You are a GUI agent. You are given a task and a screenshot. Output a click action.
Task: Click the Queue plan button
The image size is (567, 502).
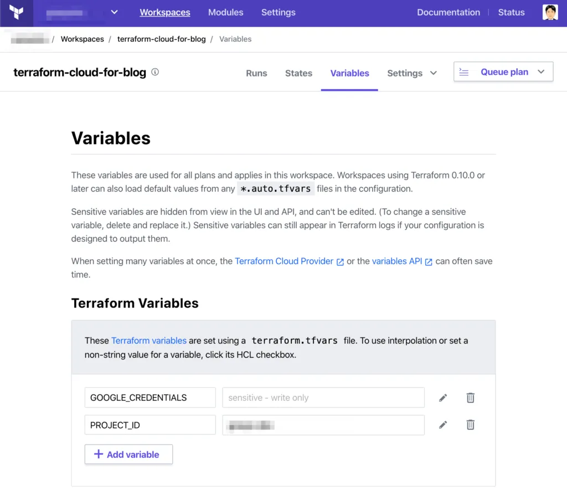tap(503, 71)
